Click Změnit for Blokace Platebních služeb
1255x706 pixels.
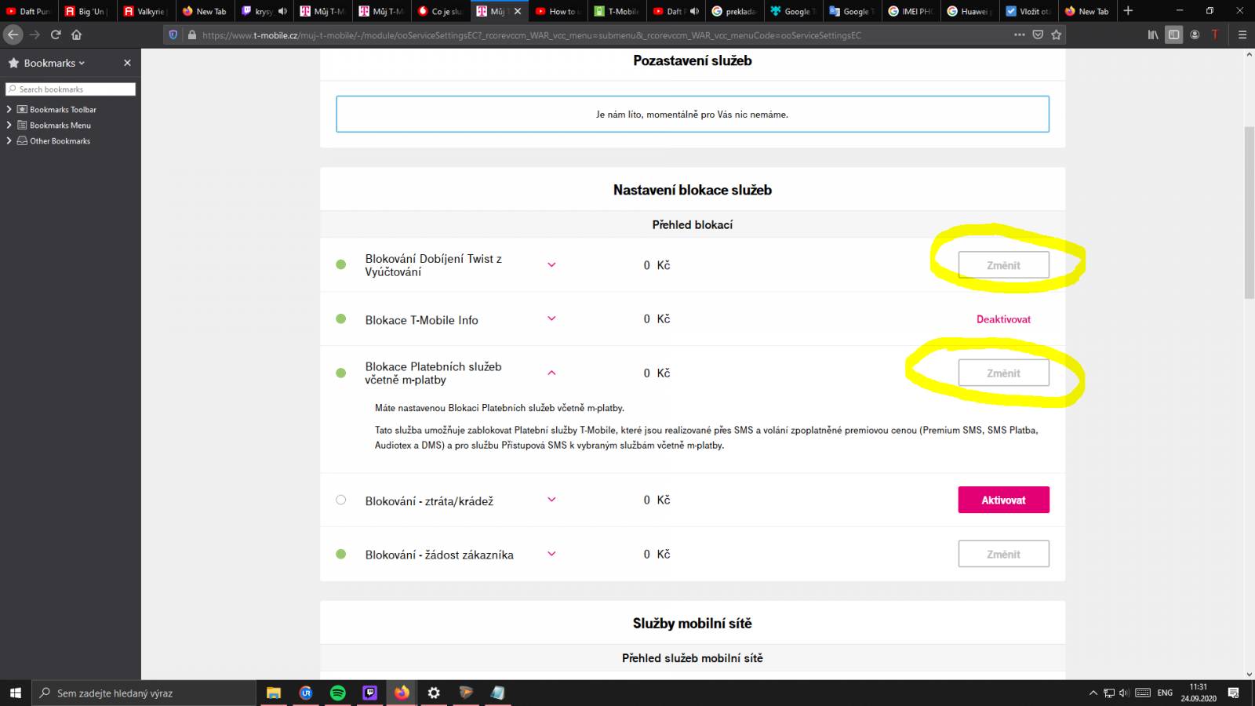click(x=1003, y=373)
